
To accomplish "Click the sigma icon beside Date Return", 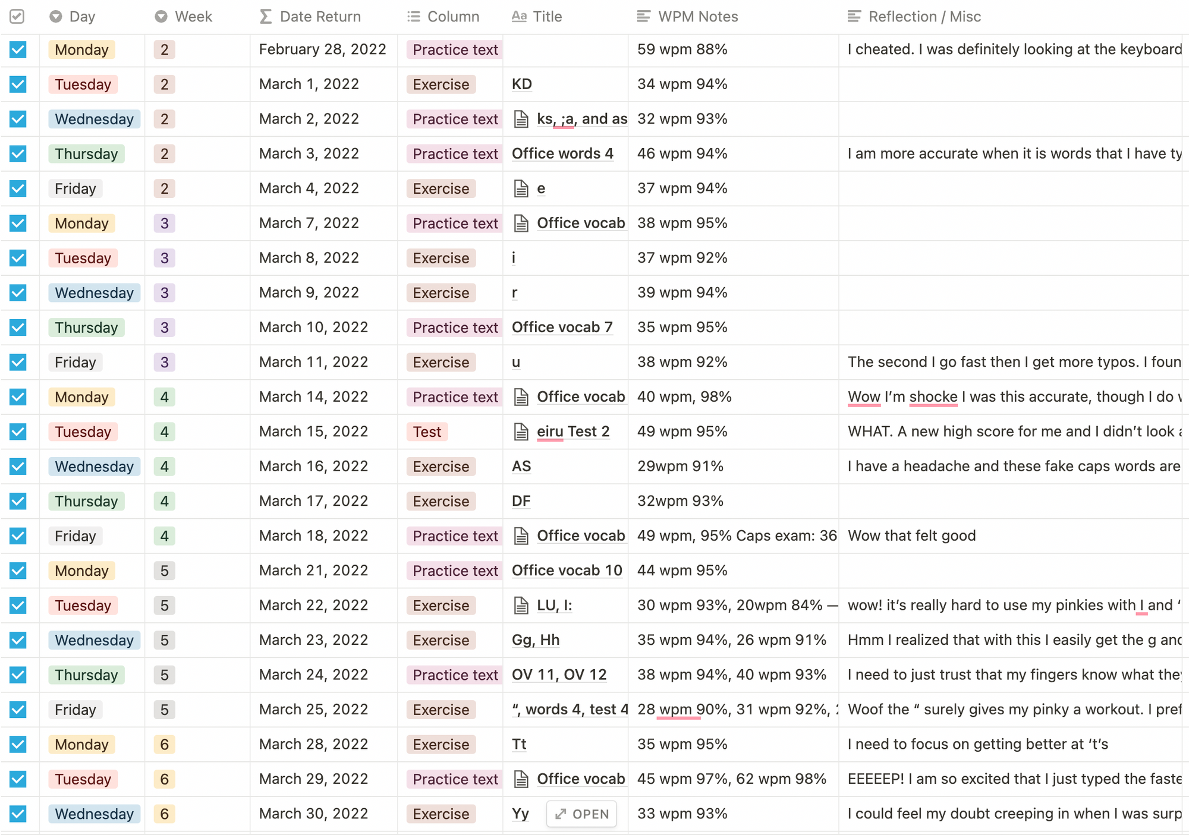I will (266, 17).
